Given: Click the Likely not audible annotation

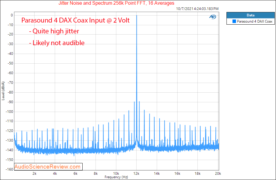Looking at the screenshot, I should click(57, 43).
